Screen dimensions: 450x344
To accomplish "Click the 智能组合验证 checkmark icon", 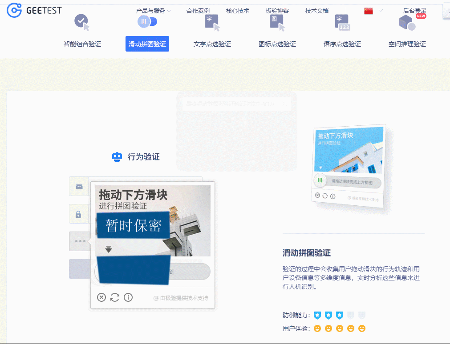I will click(81, 21).
